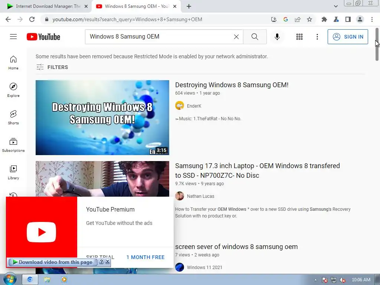Go to Home in the sidebar
Screen dimensions: 380x285
tap(13, 62)
